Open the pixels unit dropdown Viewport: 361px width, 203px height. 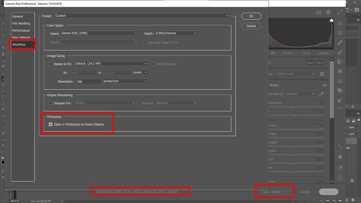[140, 72]
